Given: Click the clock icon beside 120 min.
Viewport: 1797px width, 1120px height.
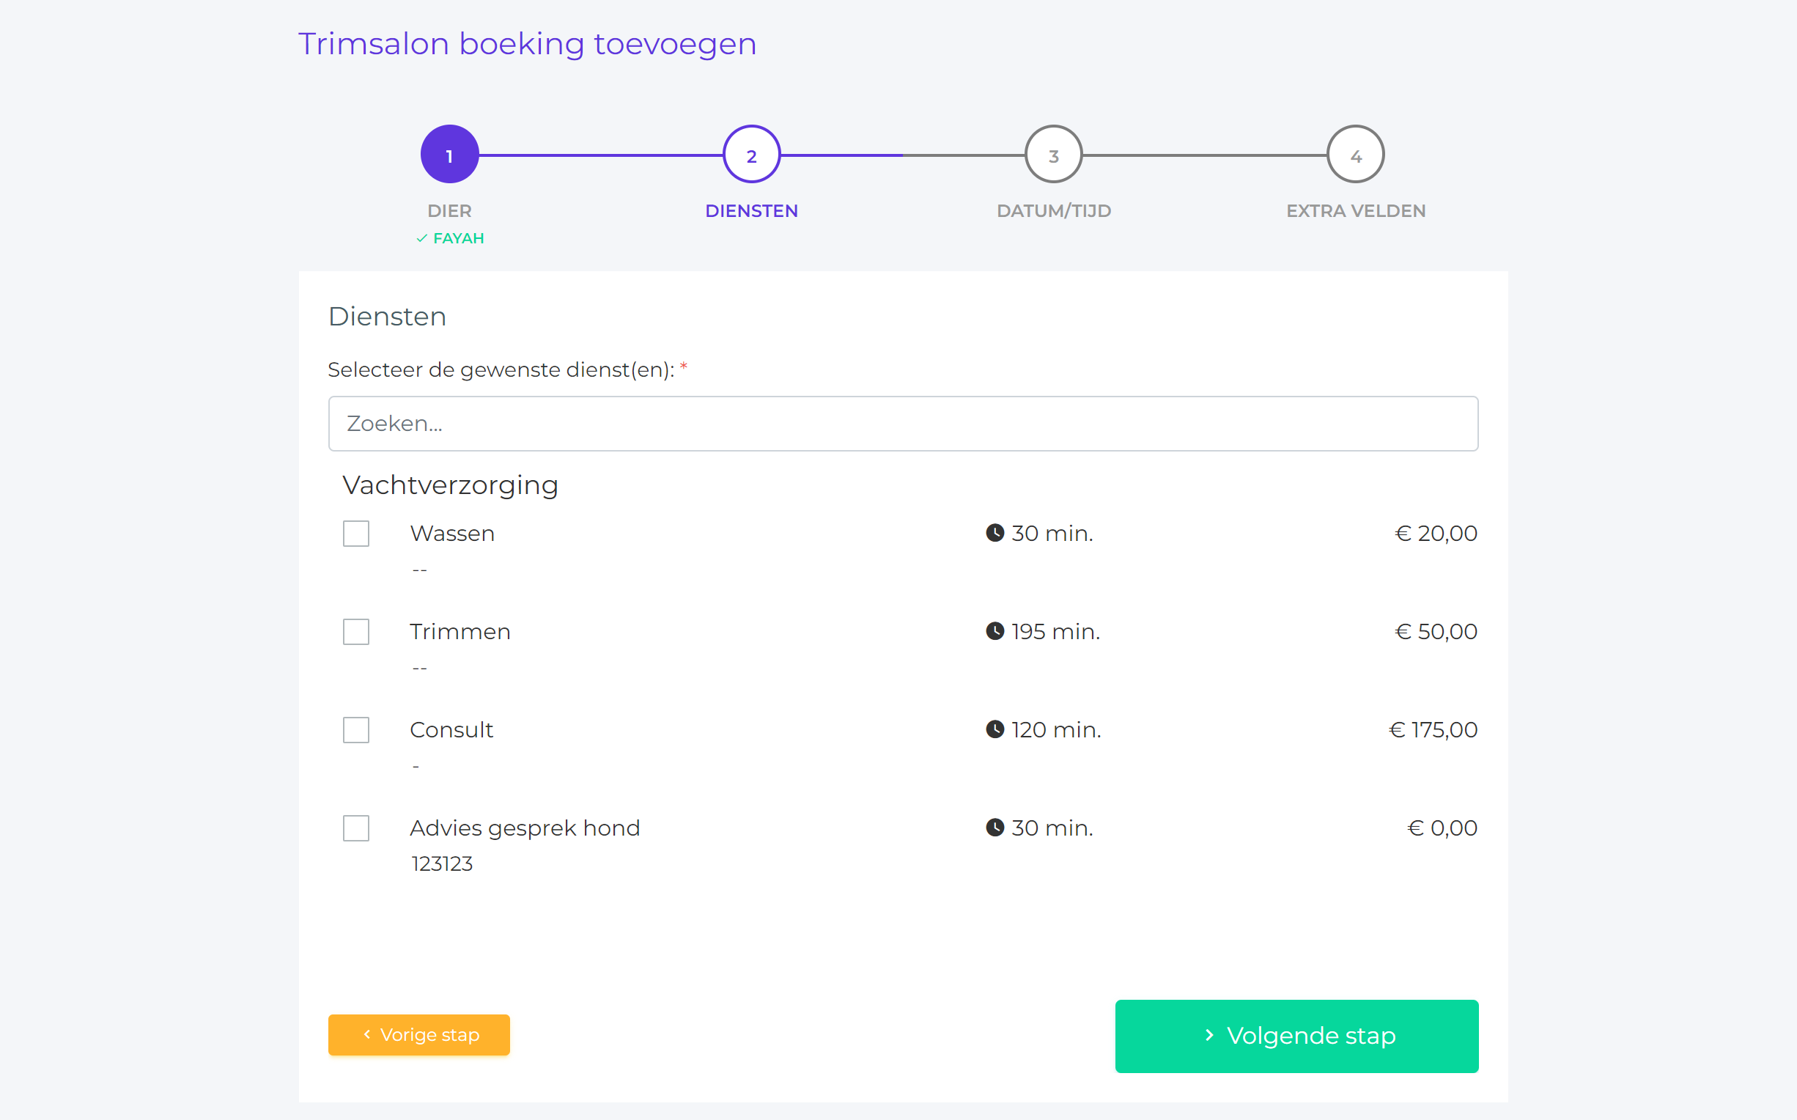Looking at the screenshot, I should pyautogui.click(x=995, y=729).
